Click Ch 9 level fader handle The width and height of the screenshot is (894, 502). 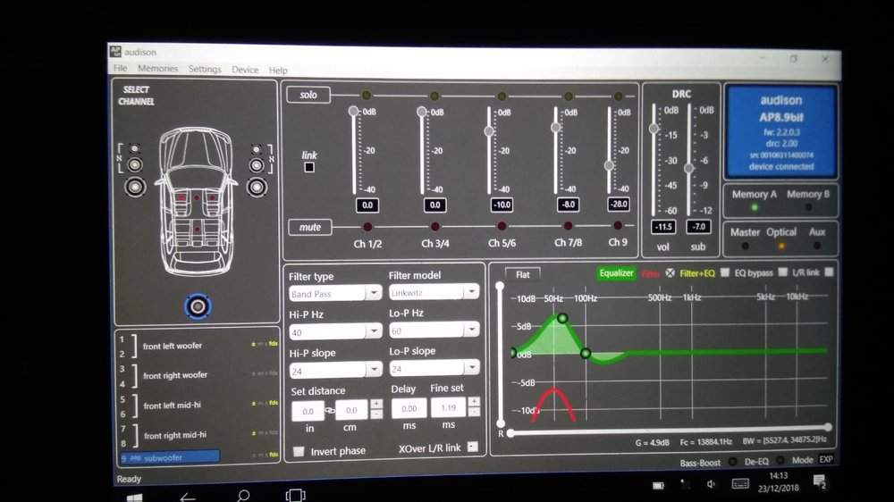[609, 165]
